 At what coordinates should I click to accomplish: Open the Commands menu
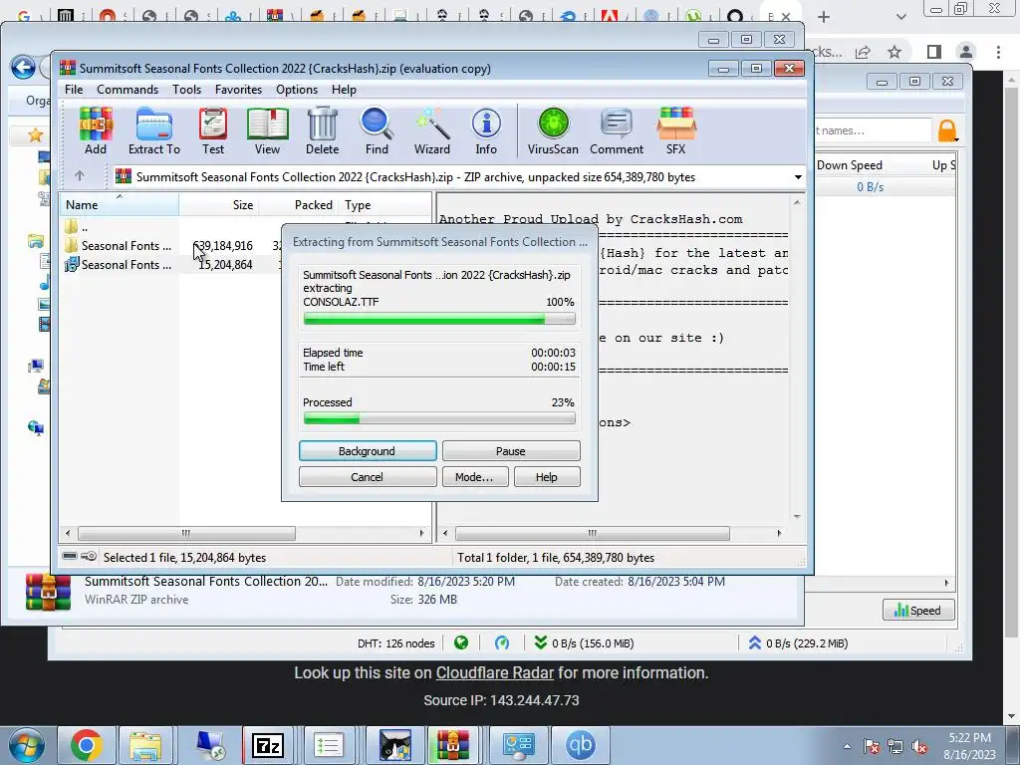tap(127, 89)
